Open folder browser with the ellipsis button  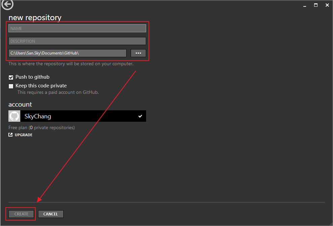click(x=138, y=53)
